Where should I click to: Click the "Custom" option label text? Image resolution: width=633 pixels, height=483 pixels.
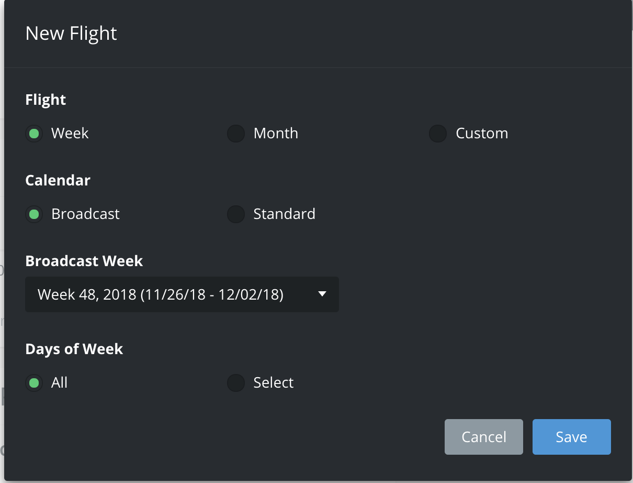pos(482,134)
